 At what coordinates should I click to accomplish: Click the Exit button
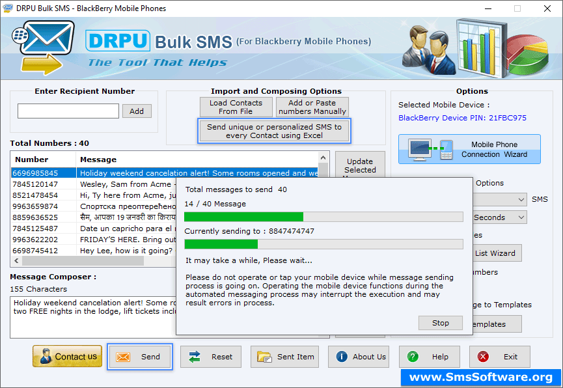click(x=499, y=356)
